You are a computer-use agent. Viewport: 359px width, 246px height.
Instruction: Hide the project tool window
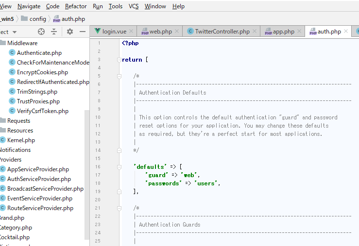click(x=83, y=32)
